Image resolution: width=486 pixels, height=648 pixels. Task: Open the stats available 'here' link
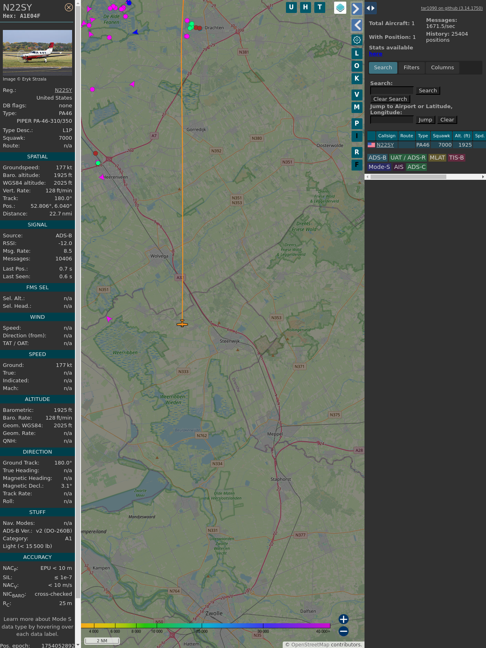coord(375,54)
